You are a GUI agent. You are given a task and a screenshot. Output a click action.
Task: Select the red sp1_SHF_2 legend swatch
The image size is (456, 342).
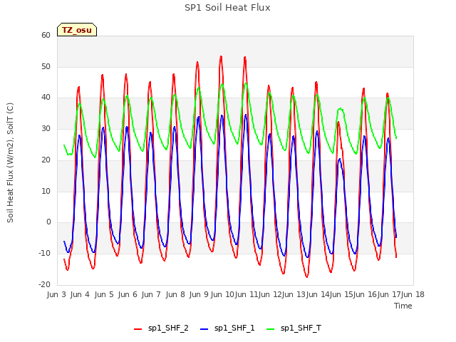[138, 329]
